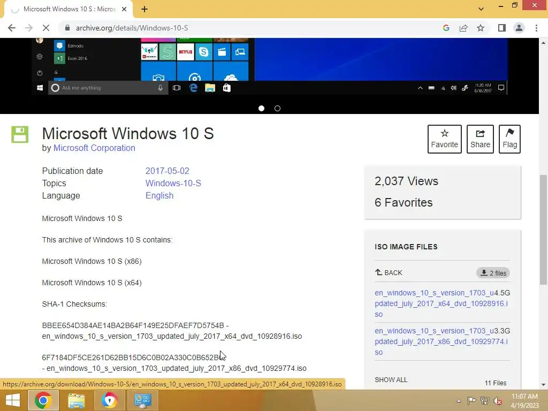
Task: Add item to Favorites
Action: (x=445, y=139)
